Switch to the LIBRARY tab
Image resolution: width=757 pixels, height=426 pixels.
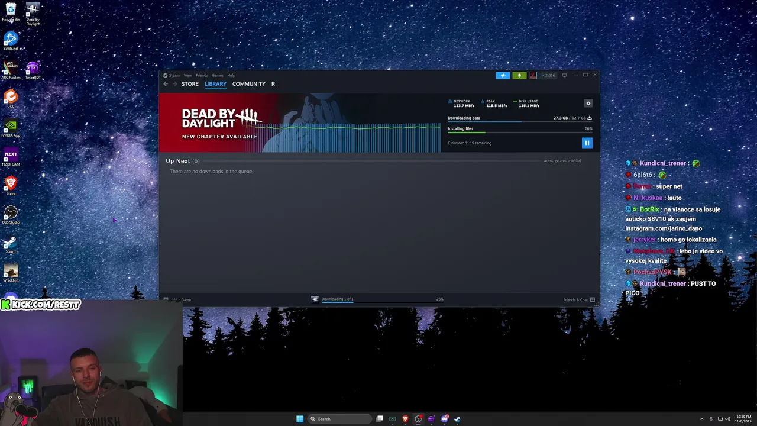click(215, 84)
